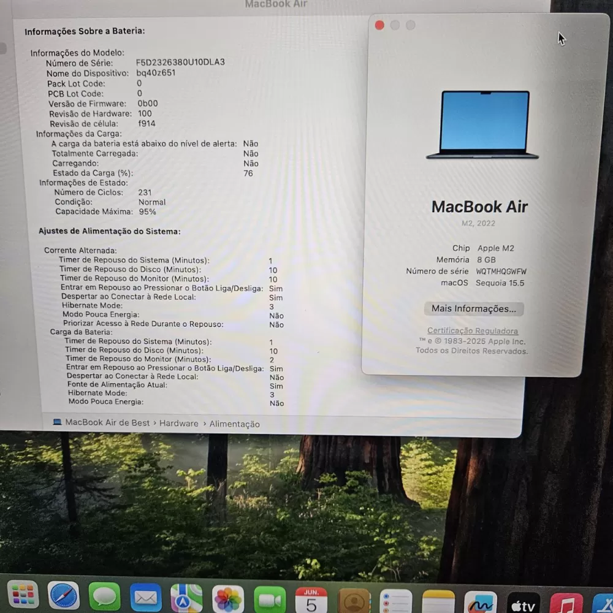Select the Condição value Normal
This screenshot has height=613, width=613.
[x=152, y=202]
